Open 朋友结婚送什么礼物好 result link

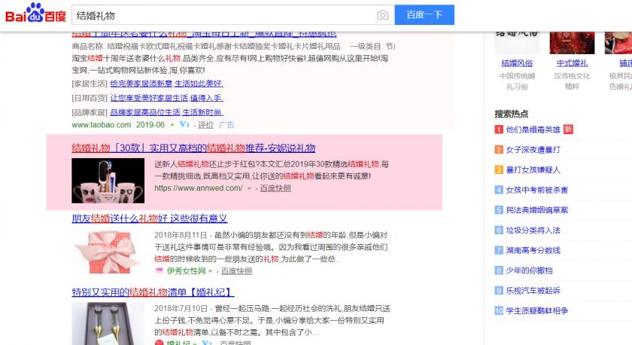[149, 218]
